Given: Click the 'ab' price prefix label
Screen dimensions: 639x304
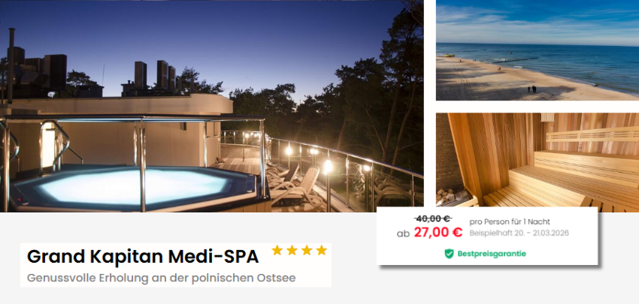Looking at the screenshot, I should pos(403,234).
